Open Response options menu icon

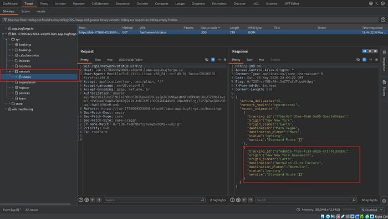click(x=376, y=60)
